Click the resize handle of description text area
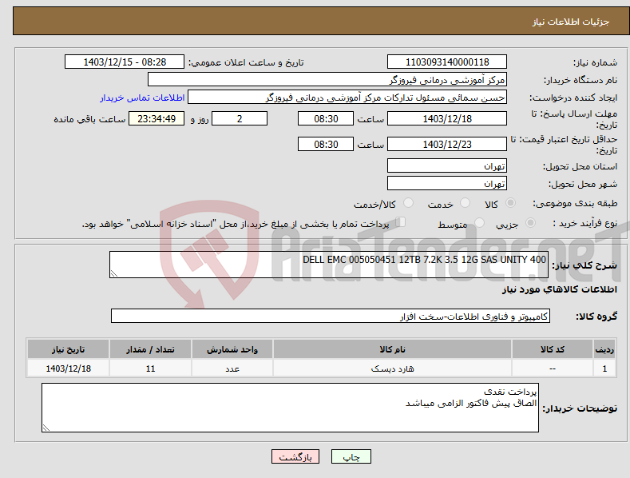This screenshot has height=478, width=630. 114,273
